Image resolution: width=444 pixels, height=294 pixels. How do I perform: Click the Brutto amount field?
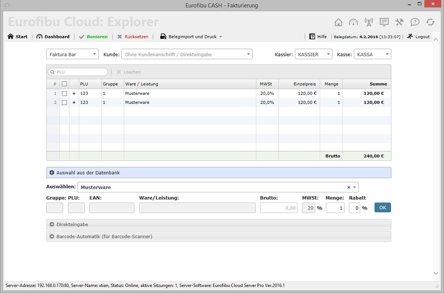(279, 208)
